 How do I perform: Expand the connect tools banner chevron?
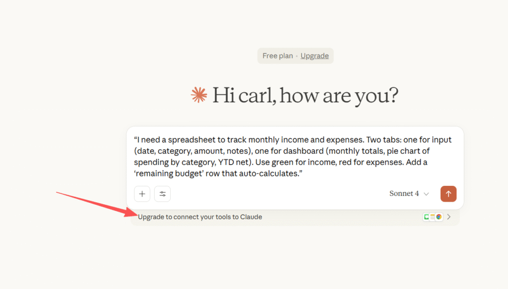[x=448, y=217]
